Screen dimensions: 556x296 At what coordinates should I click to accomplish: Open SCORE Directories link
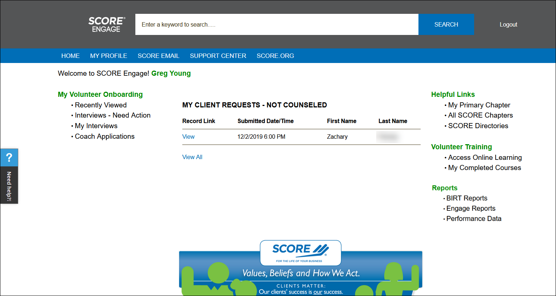click(478, 126)
